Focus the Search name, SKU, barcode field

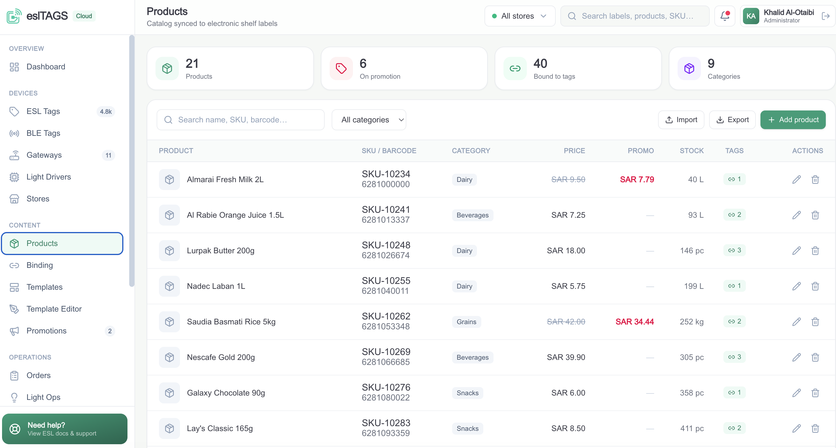[x=240, y=120]
